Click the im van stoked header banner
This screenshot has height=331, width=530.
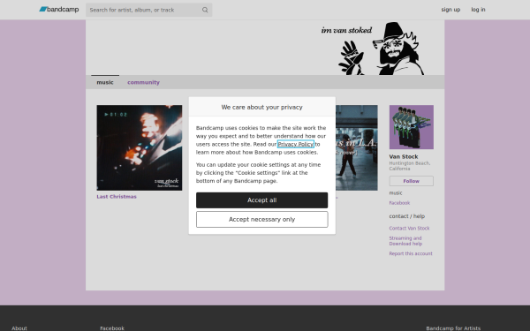point(265,48)
